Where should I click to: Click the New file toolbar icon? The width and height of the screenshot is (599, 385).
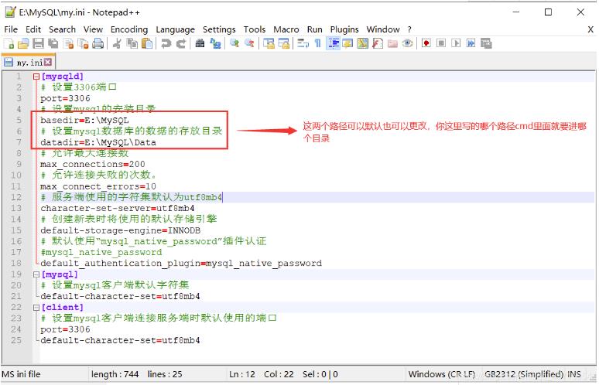pyautogui.click(x=9, y=44)
